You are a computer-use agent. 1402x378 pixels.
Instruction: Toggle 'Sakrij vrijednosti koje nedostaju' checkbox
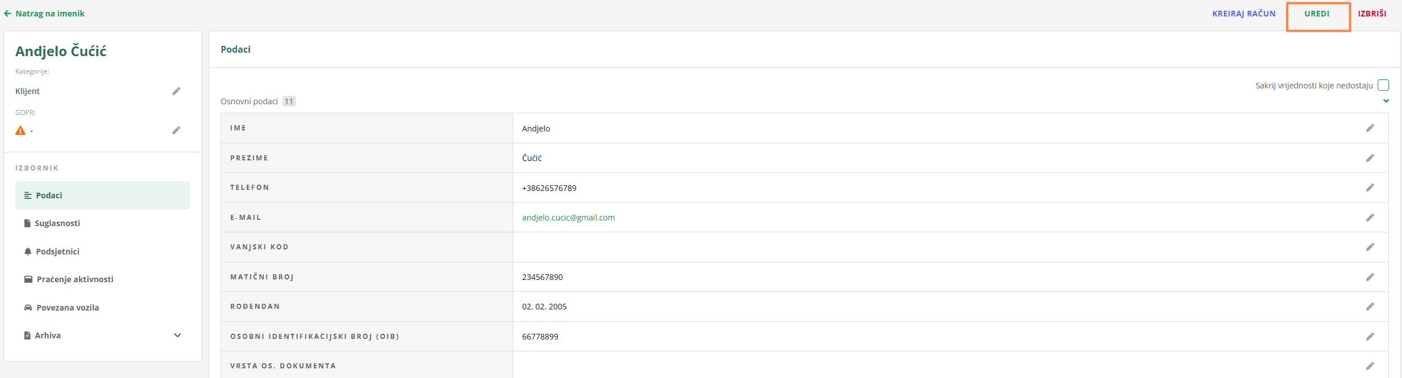coord(1383,85)
